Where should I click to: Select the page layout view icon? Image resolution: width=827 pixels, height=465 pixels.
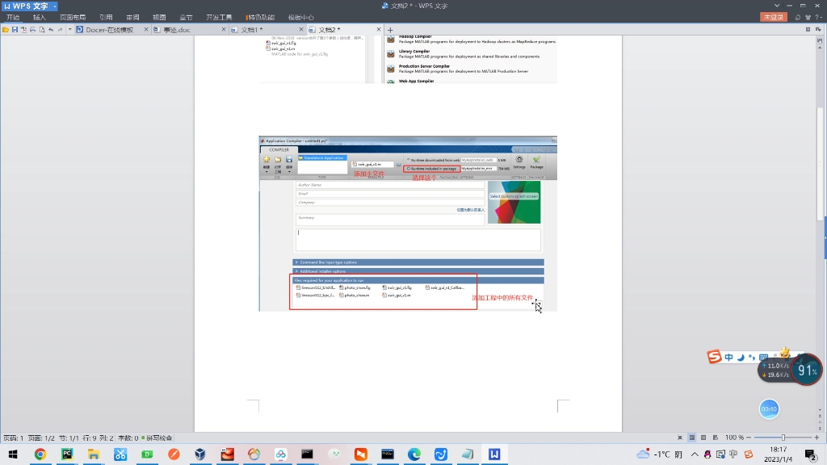[x=692, y=438]
